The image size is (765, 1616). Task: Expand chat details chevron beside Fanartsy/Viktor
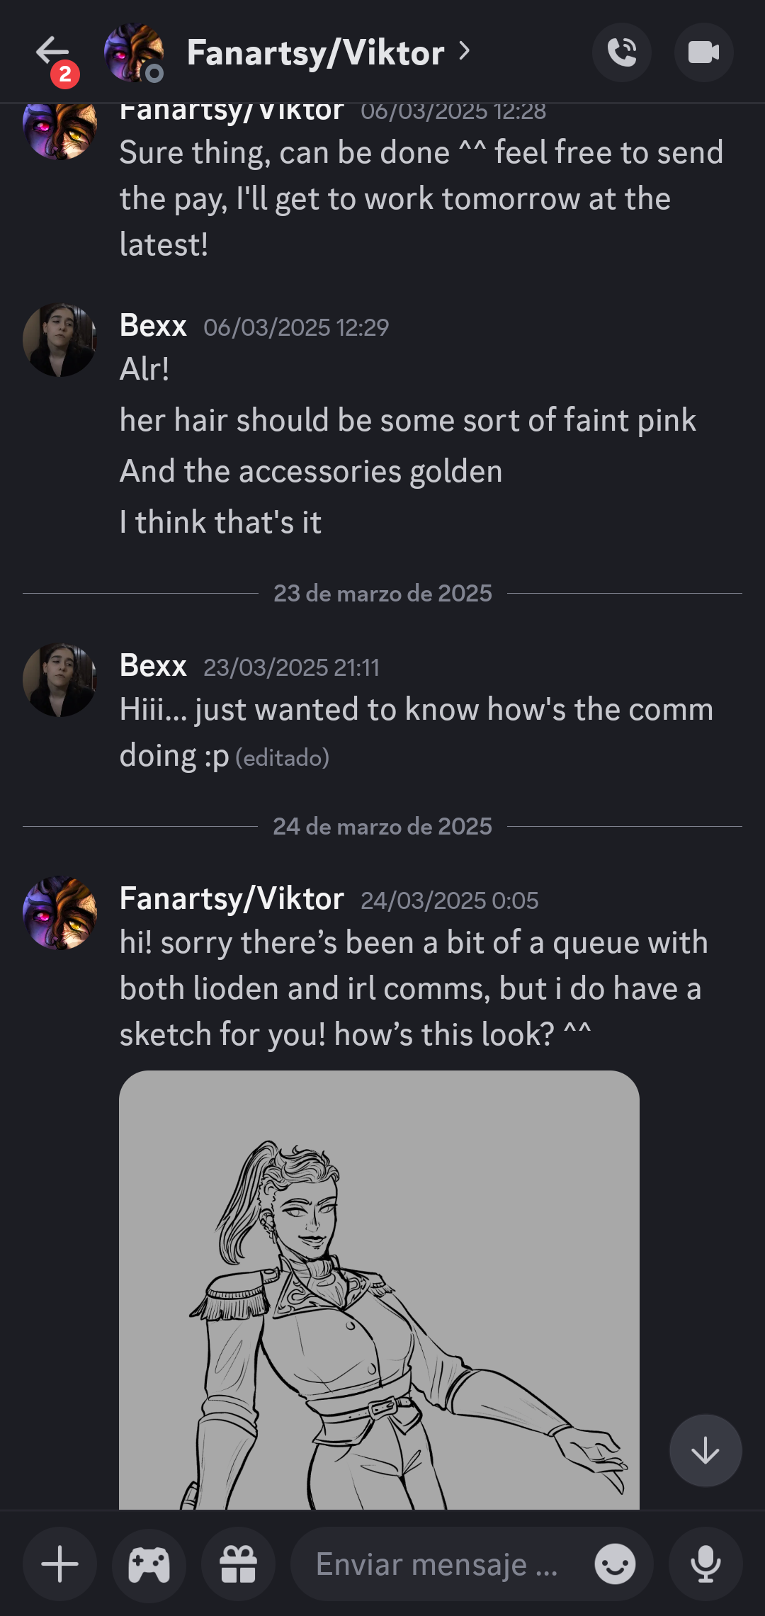[x=465, y=51]
